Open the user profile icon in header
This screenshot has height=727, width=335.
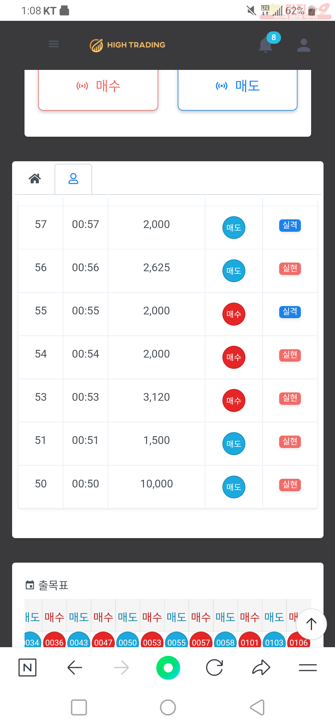point(304,45)
